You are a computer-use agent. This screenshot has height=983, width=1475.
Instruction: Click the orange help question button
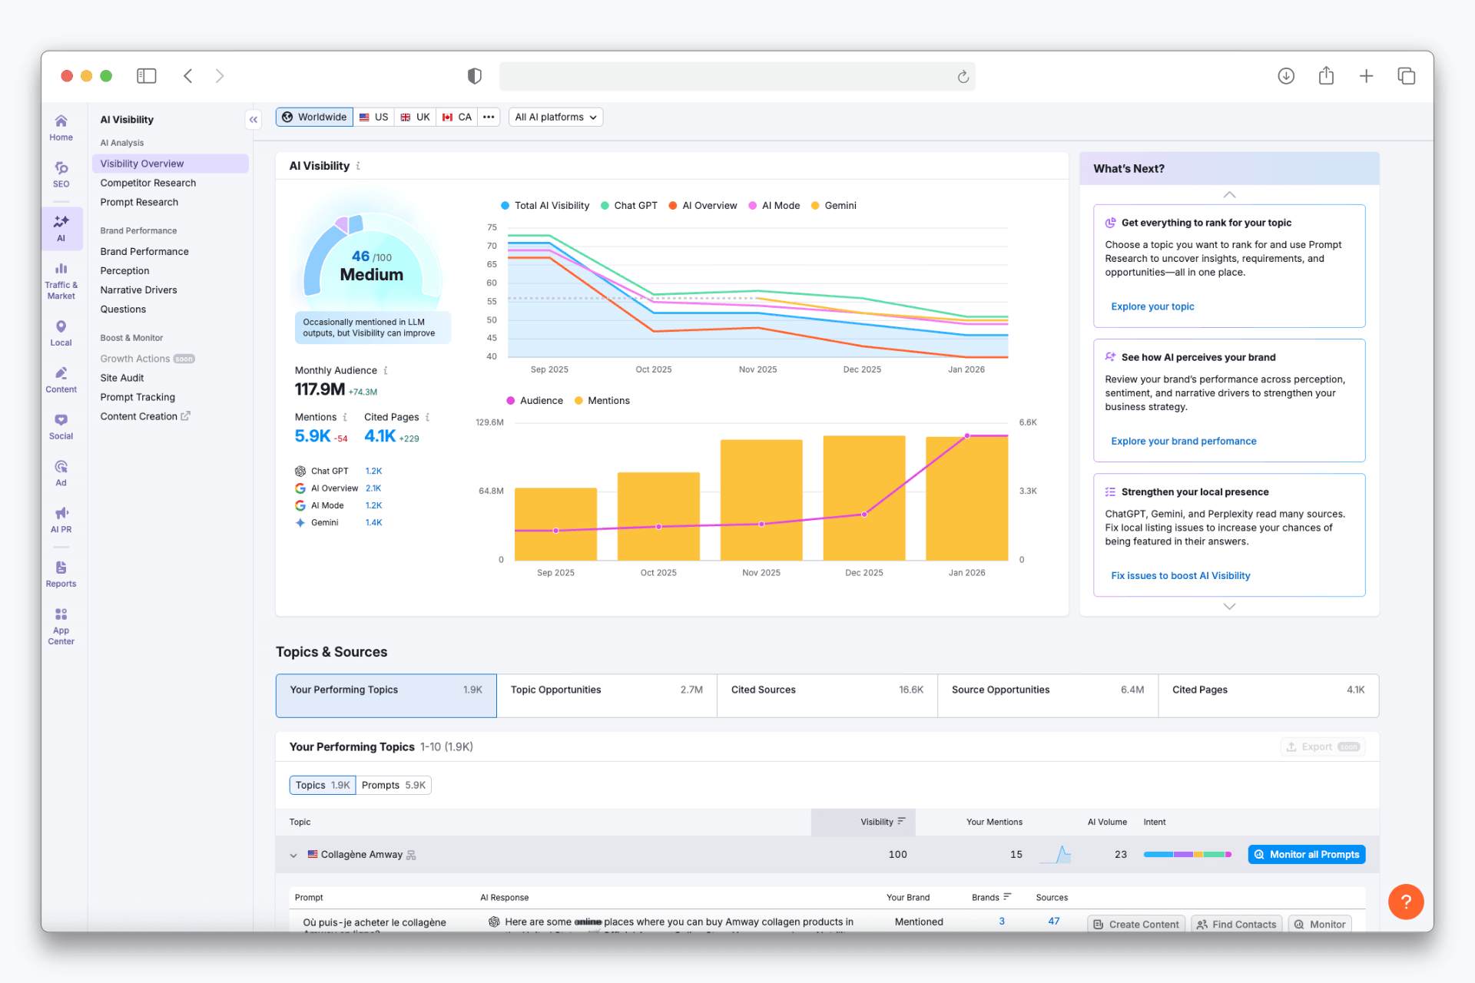[x=1405, y=901]
